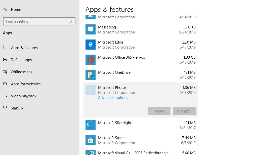Click the Home house icon
This screenshot has width=253, height=155.
click(5, 10)
